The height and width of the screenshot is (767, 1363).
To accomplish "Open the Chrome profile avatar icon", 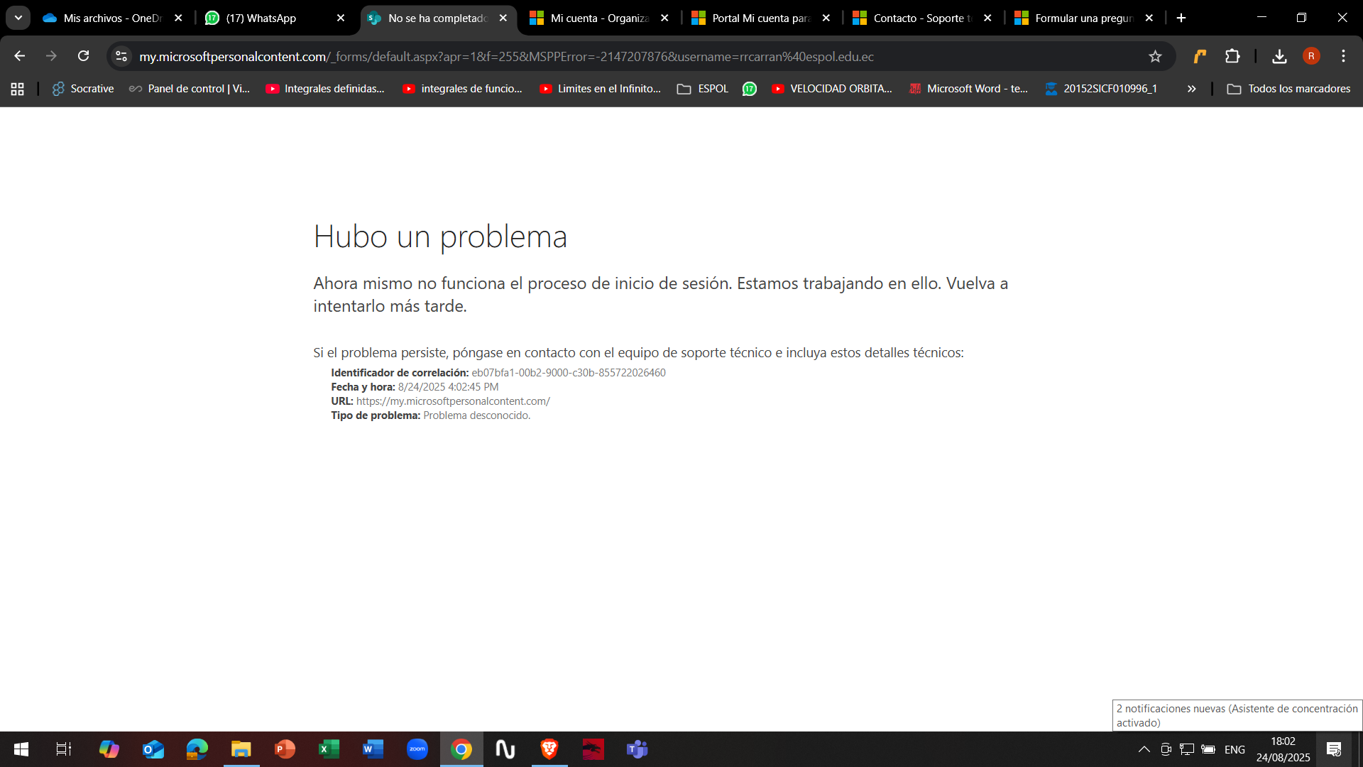I will pos(1312,56).
